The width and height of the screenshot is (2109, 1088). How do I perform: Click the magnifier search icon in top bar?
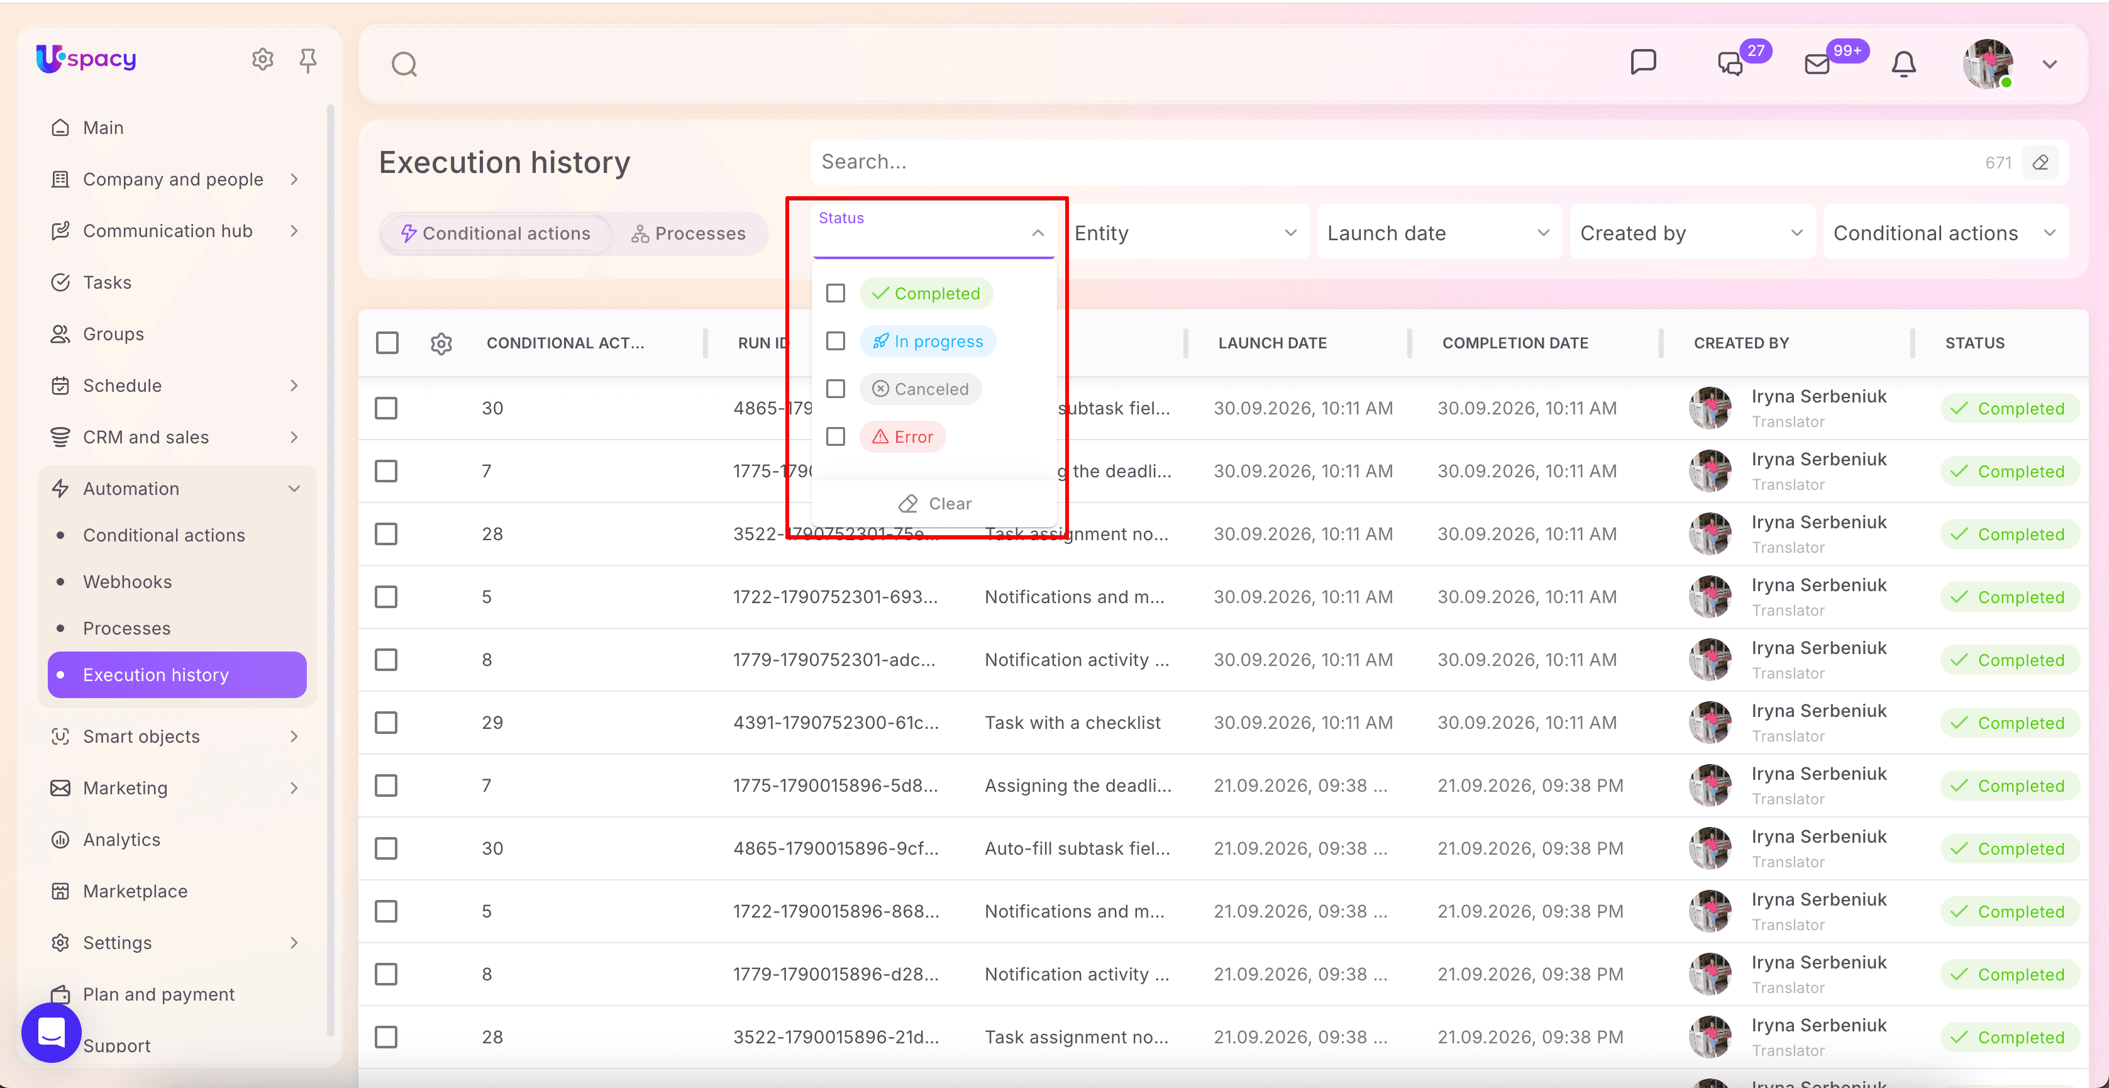[404, 64]
